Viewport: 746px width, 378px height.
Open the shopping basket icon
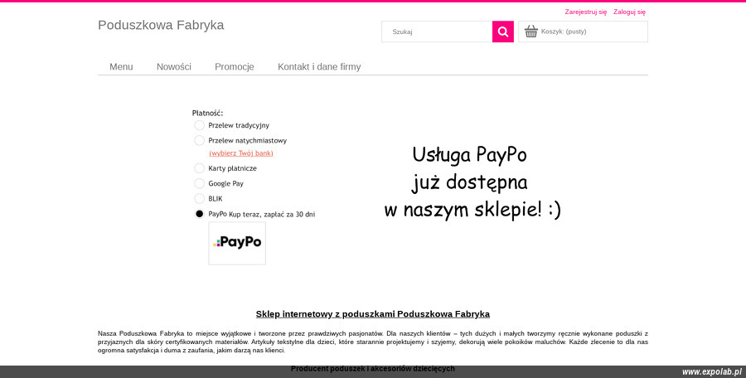pyautogui.click(x=531, y=31)
